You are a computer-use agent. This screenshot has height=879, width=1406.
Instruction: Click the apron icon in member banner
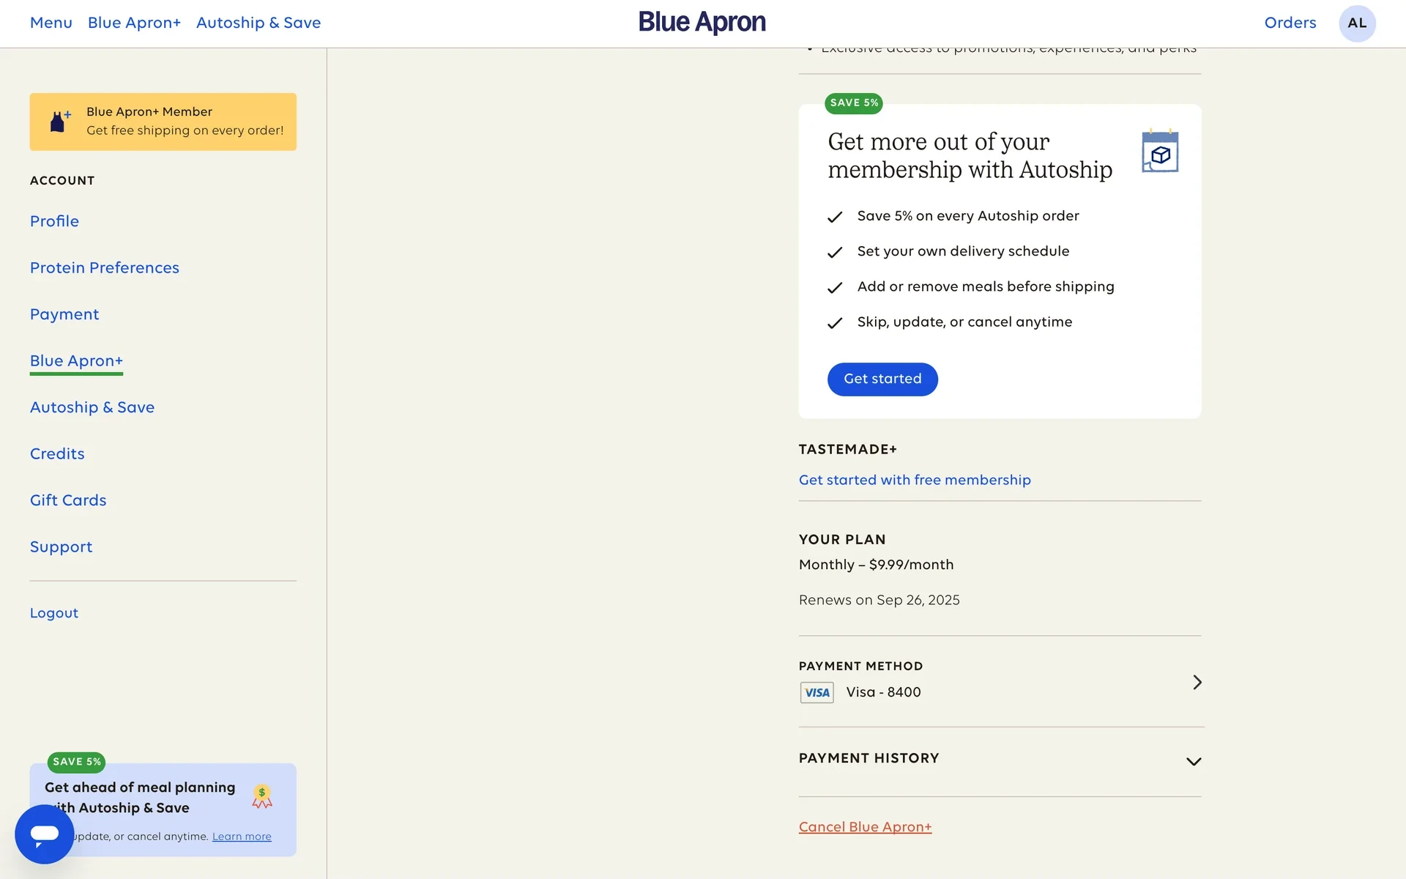click(60, 122)
